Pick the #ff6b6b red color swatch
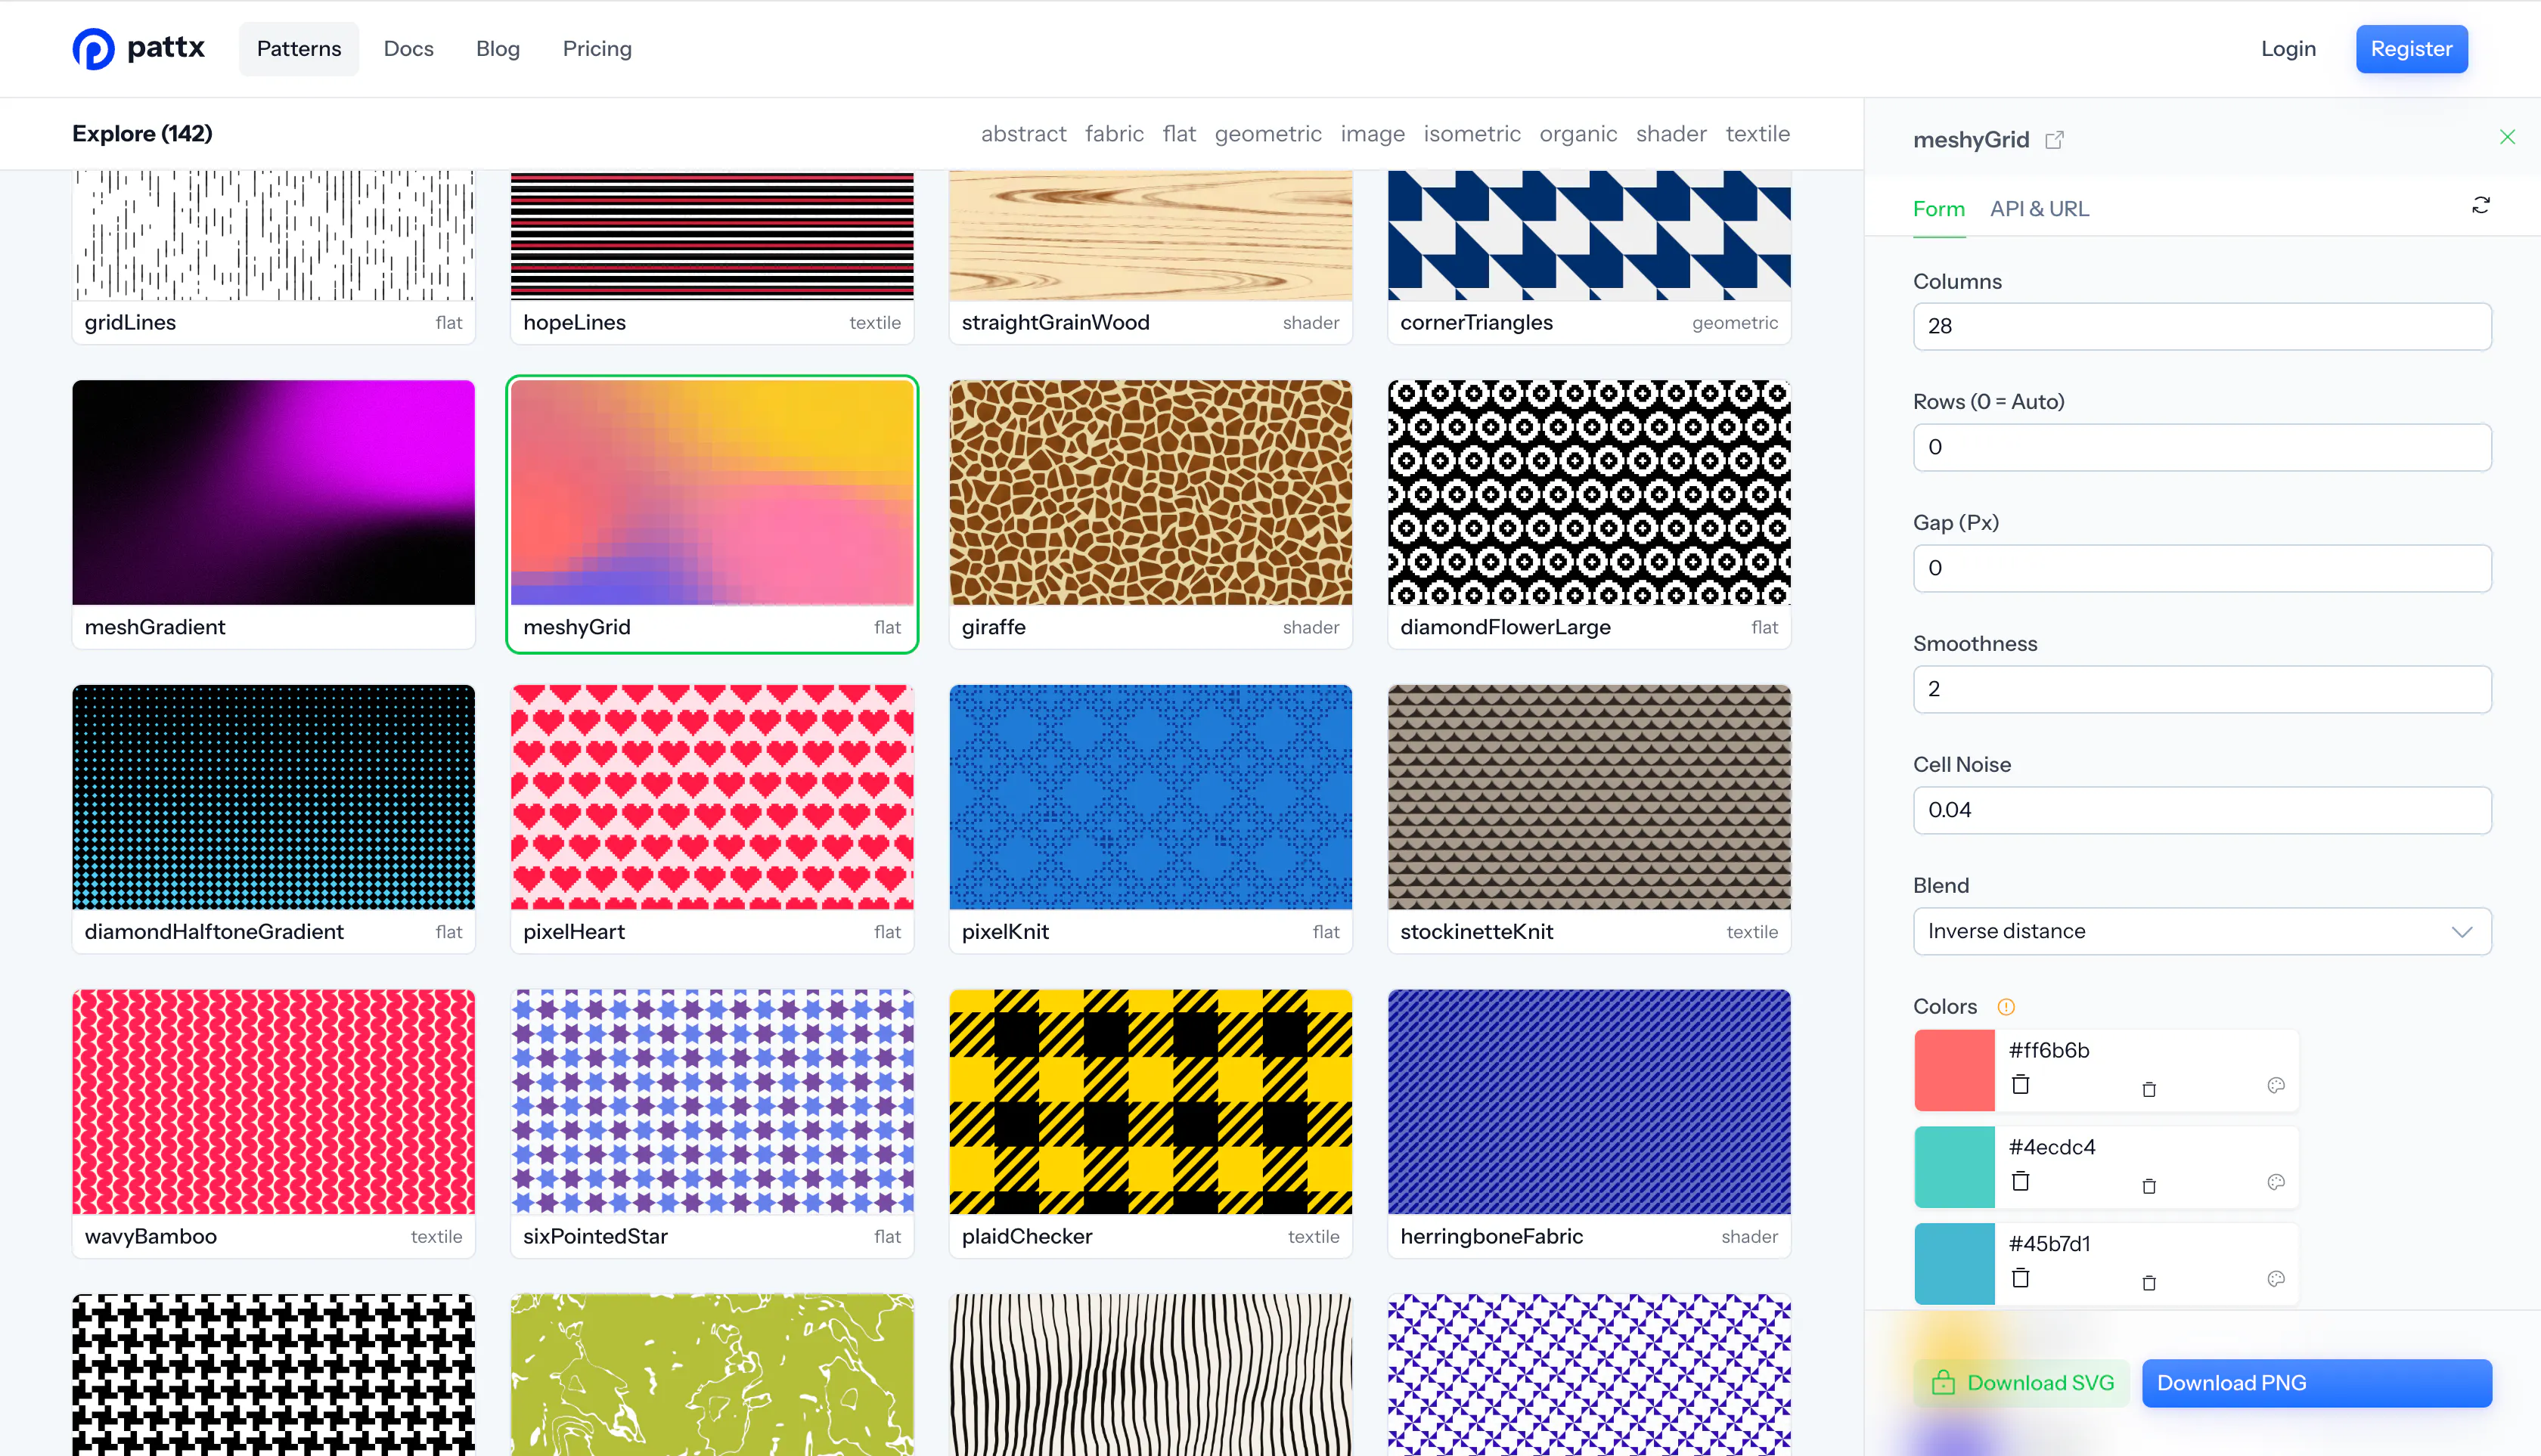The image size is (2541, 1456). [1953, 1070]
